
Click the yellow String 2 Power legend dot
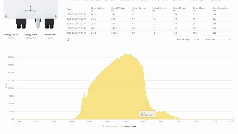122,126
